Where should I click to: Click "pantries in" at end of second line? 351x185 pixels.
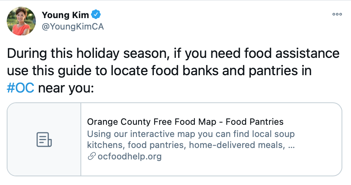(x=280, y=71)
